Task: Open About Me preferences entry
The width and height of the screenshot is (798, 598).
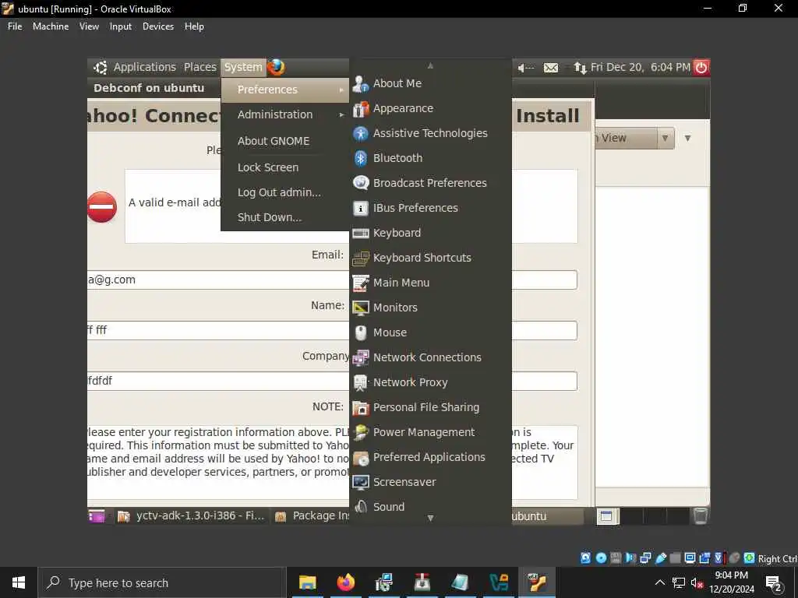Action: pos(430,83)
